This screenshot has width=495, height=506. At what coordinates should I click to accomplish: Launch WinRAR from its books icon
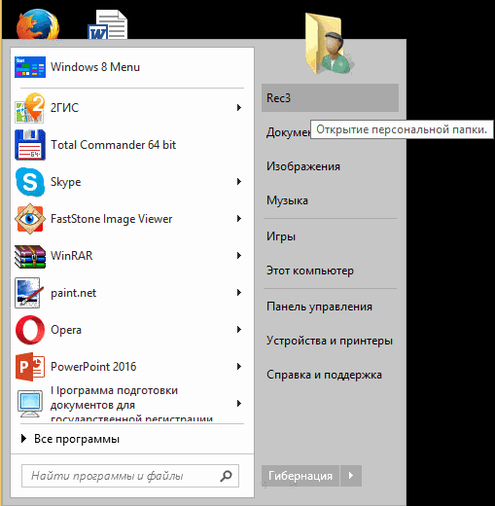(30, 256)
